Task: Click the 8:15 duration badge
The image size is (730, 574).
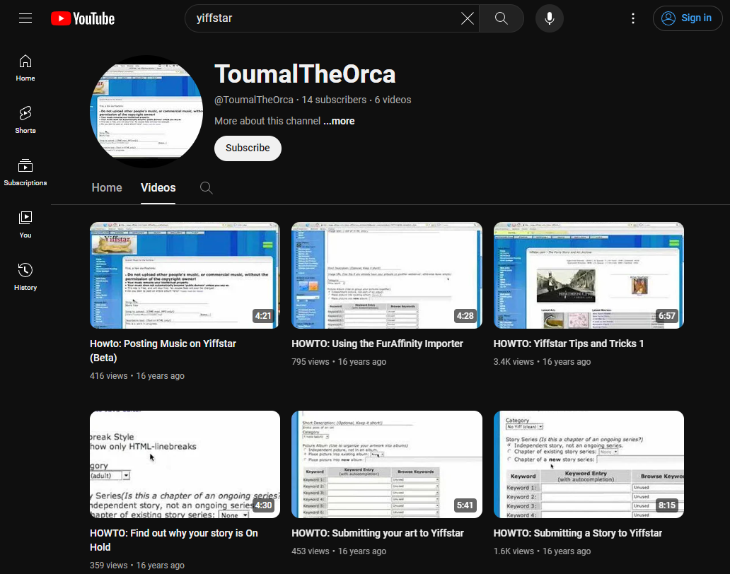Action: pyautogui.click(x=666, y=505)
